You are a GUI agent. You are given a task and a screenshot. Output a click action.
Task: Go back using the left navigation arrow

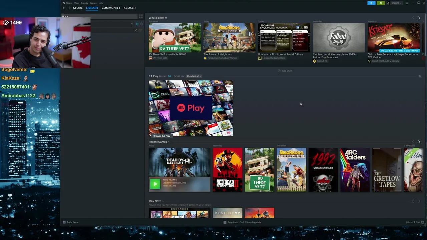pos(64,8)
